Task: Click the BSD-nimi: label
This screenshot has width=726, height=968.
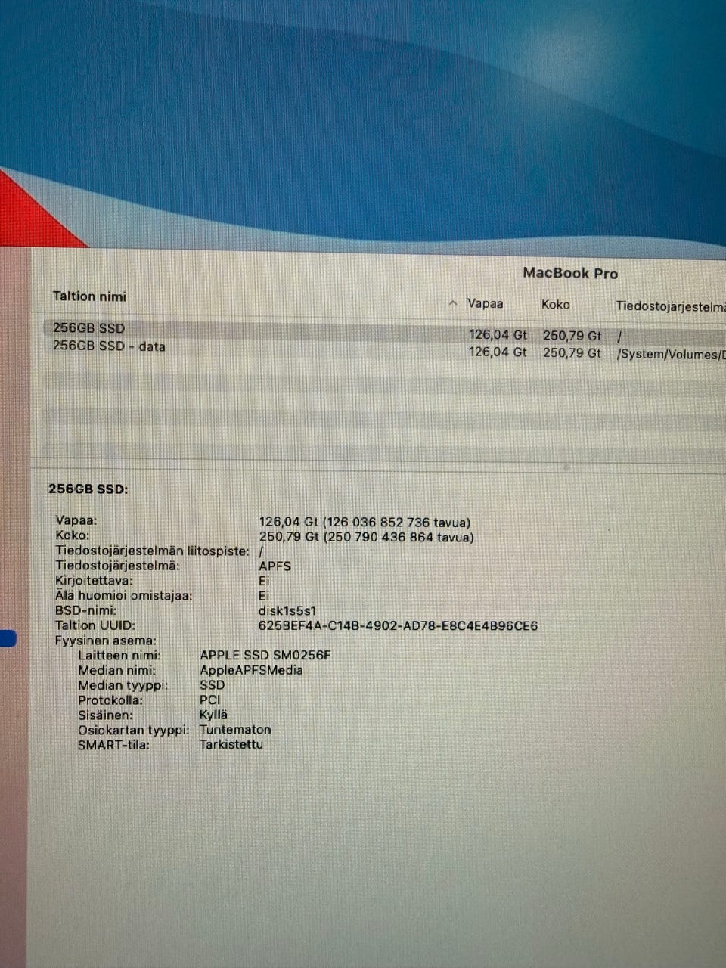Action: 85,610
